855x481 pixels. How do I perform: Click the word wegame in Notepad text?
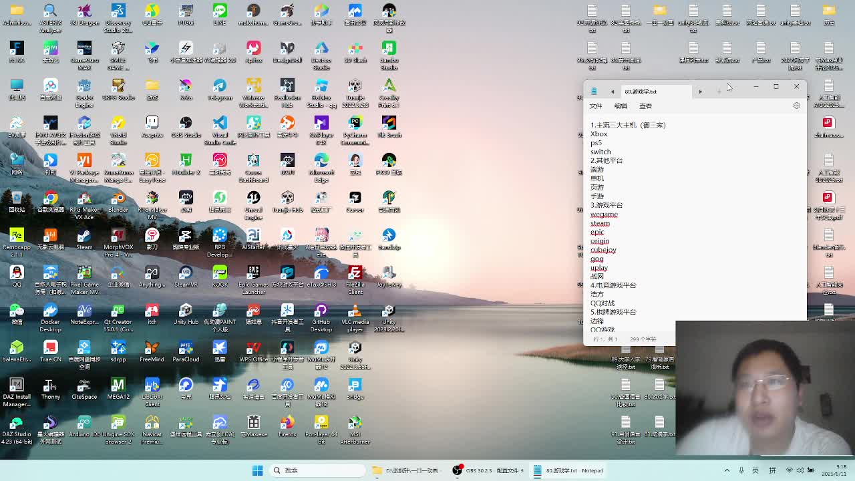[604, 214]
